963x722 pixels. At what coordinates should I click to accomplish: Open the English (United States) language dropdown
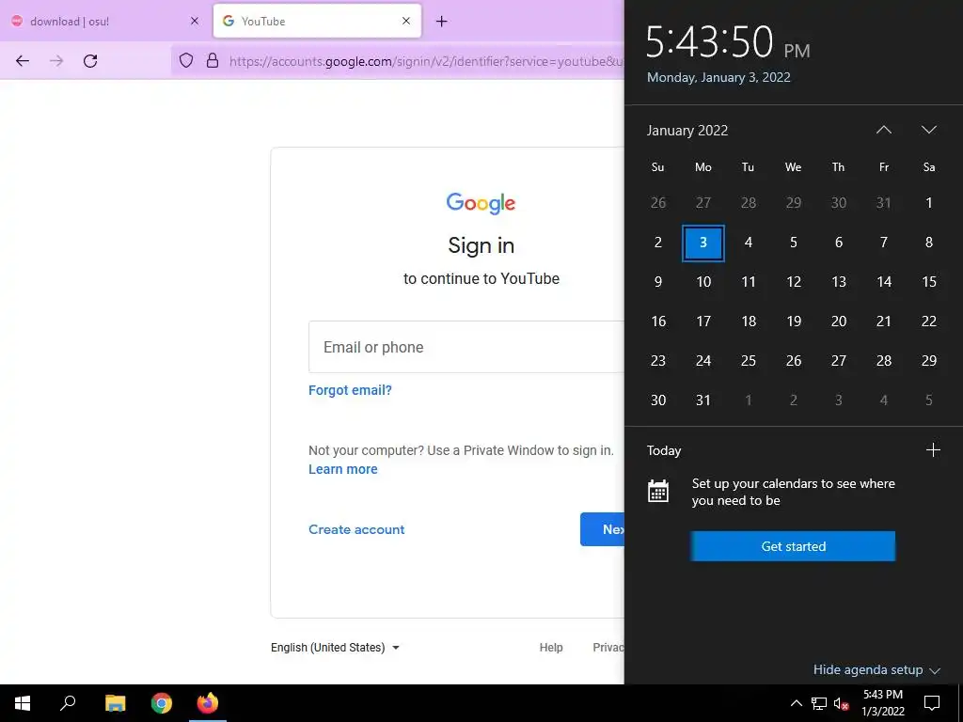click(336, 647)
